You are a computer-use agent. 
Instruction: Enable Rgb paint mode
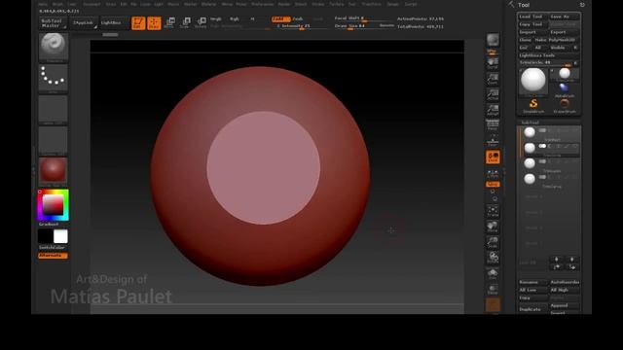[x=235, y=18]
